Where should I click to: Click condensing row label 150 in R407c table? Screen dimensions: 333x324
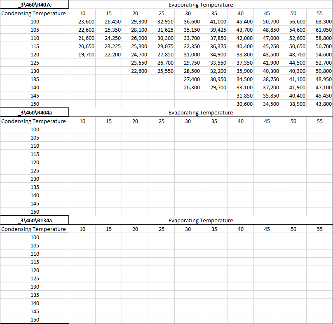coord(35,104)
